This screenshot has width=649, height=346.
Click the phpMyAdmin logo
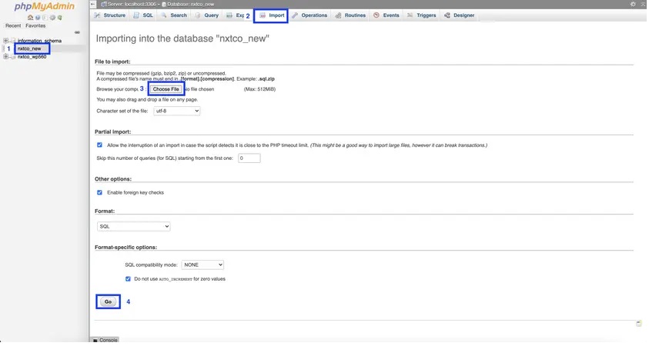[45, 7]
